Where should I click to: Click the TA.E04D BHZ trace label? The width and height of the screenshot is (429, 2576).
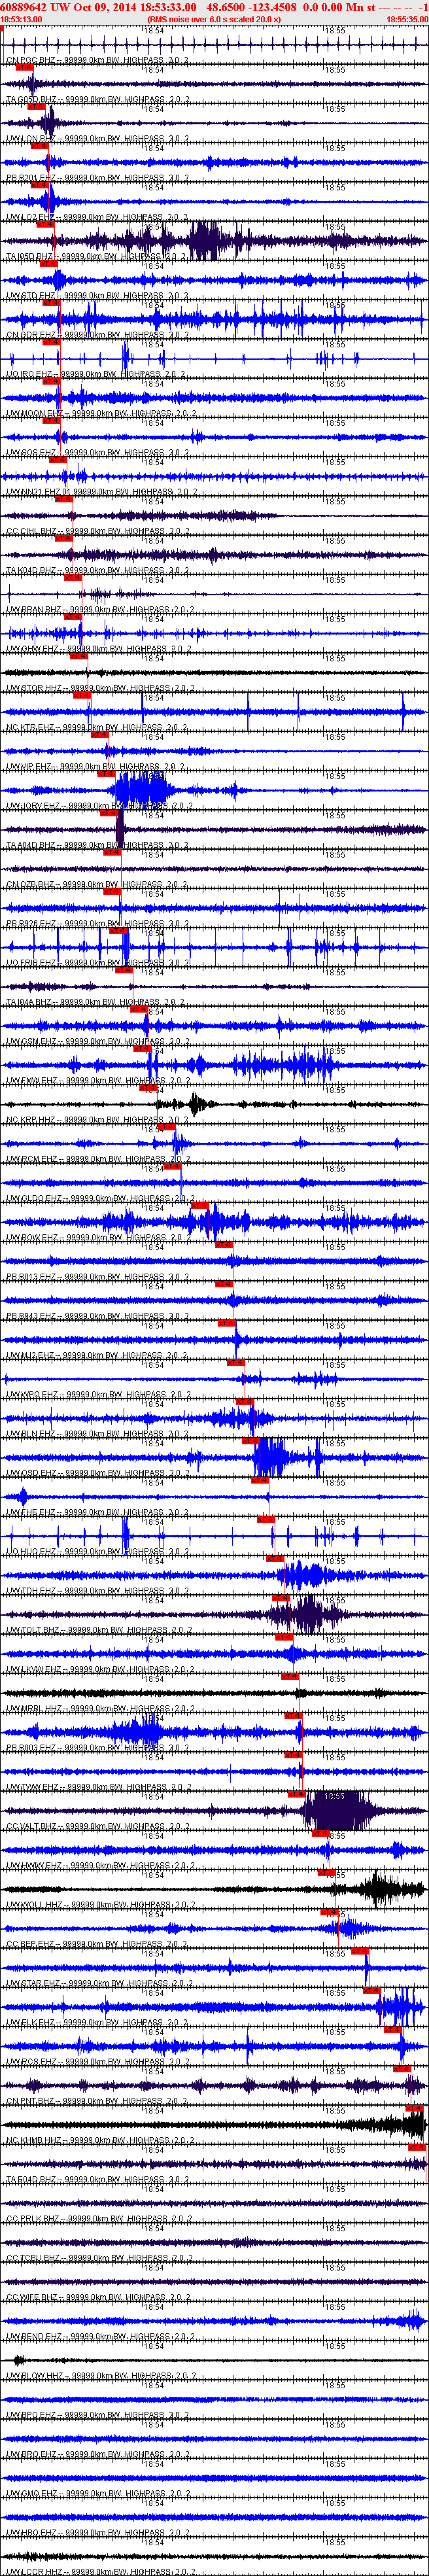point(98,2178)
